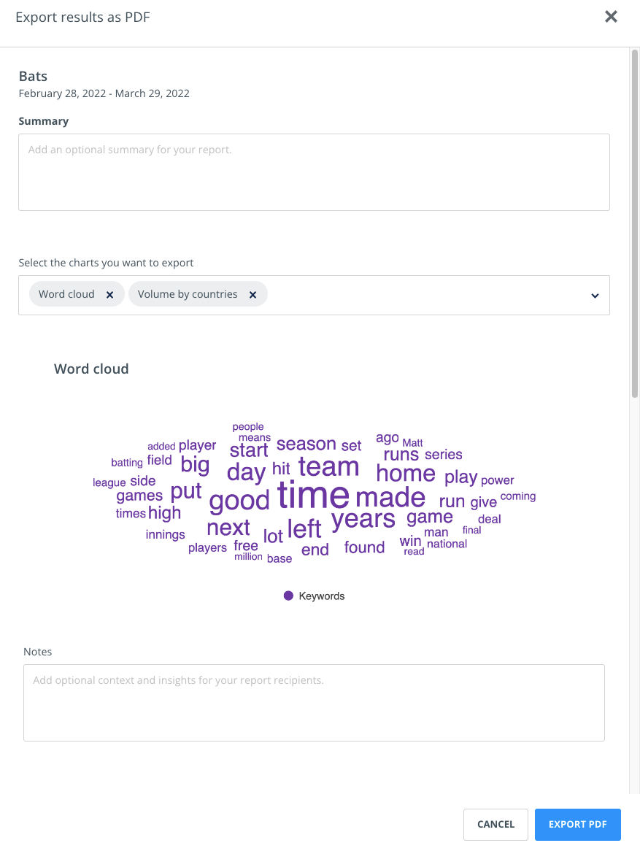Screen dimensions: 640x851
Task: Click the word 'season' in word cloud
Action: coord(306,444)
